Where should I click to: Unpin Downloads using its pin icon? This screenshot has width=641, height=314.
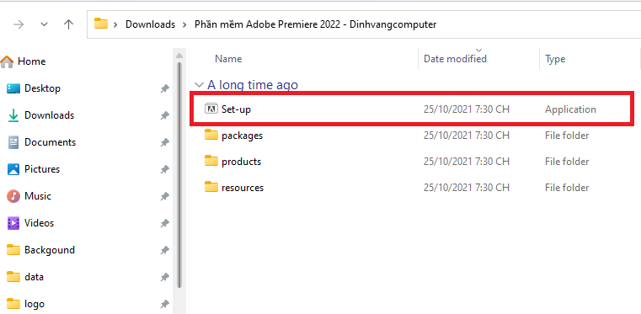click(x=165, y=115)
